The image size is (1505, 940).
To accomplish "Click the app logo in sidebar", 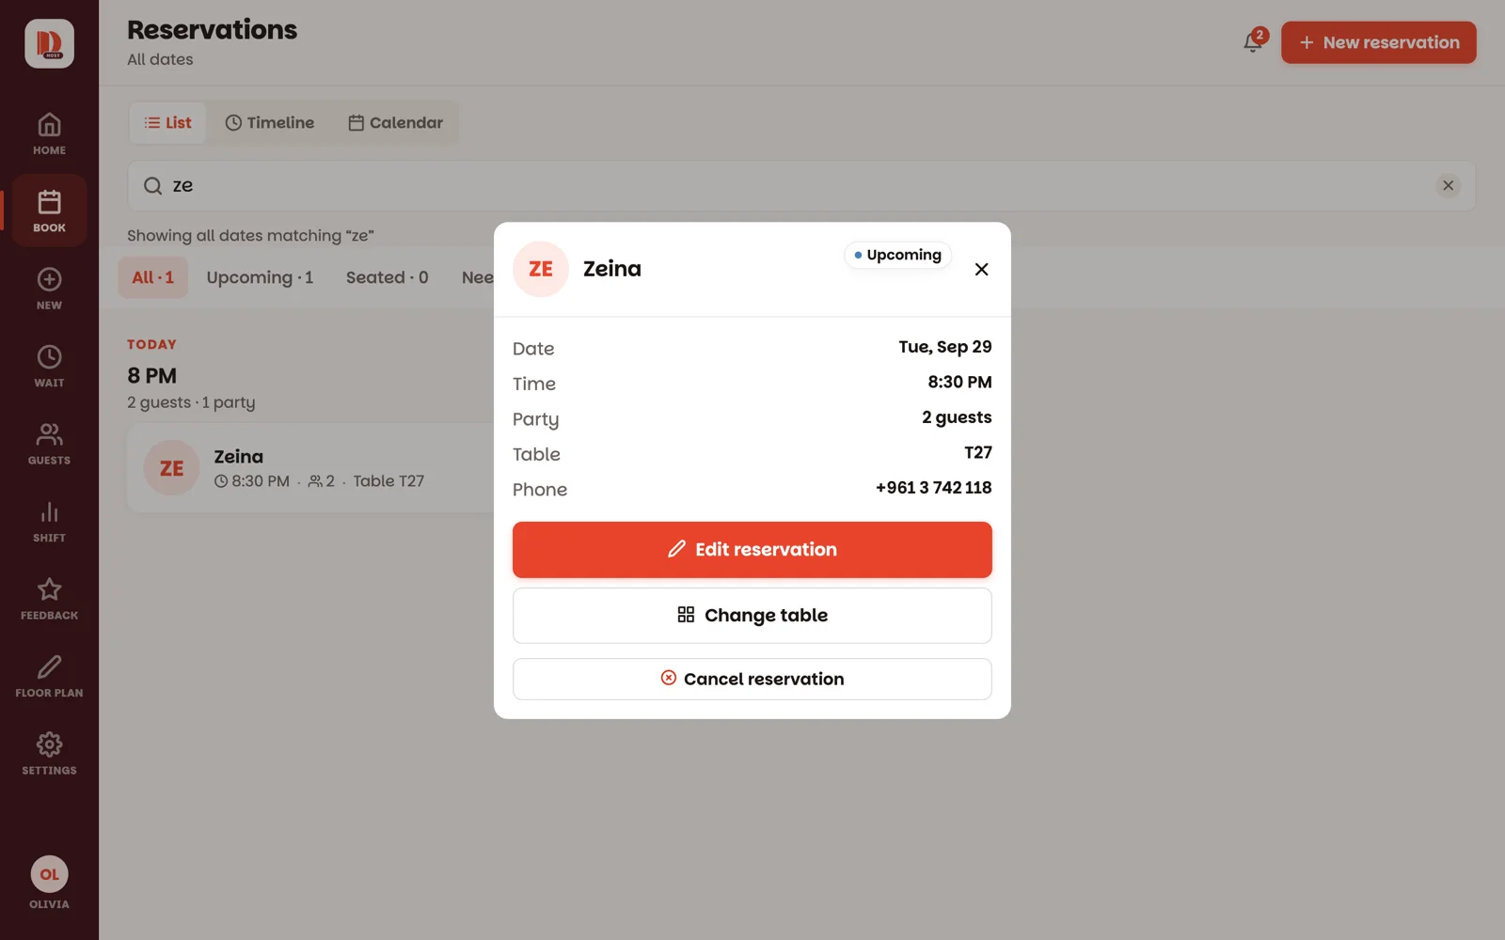I will tap(49, 43).
